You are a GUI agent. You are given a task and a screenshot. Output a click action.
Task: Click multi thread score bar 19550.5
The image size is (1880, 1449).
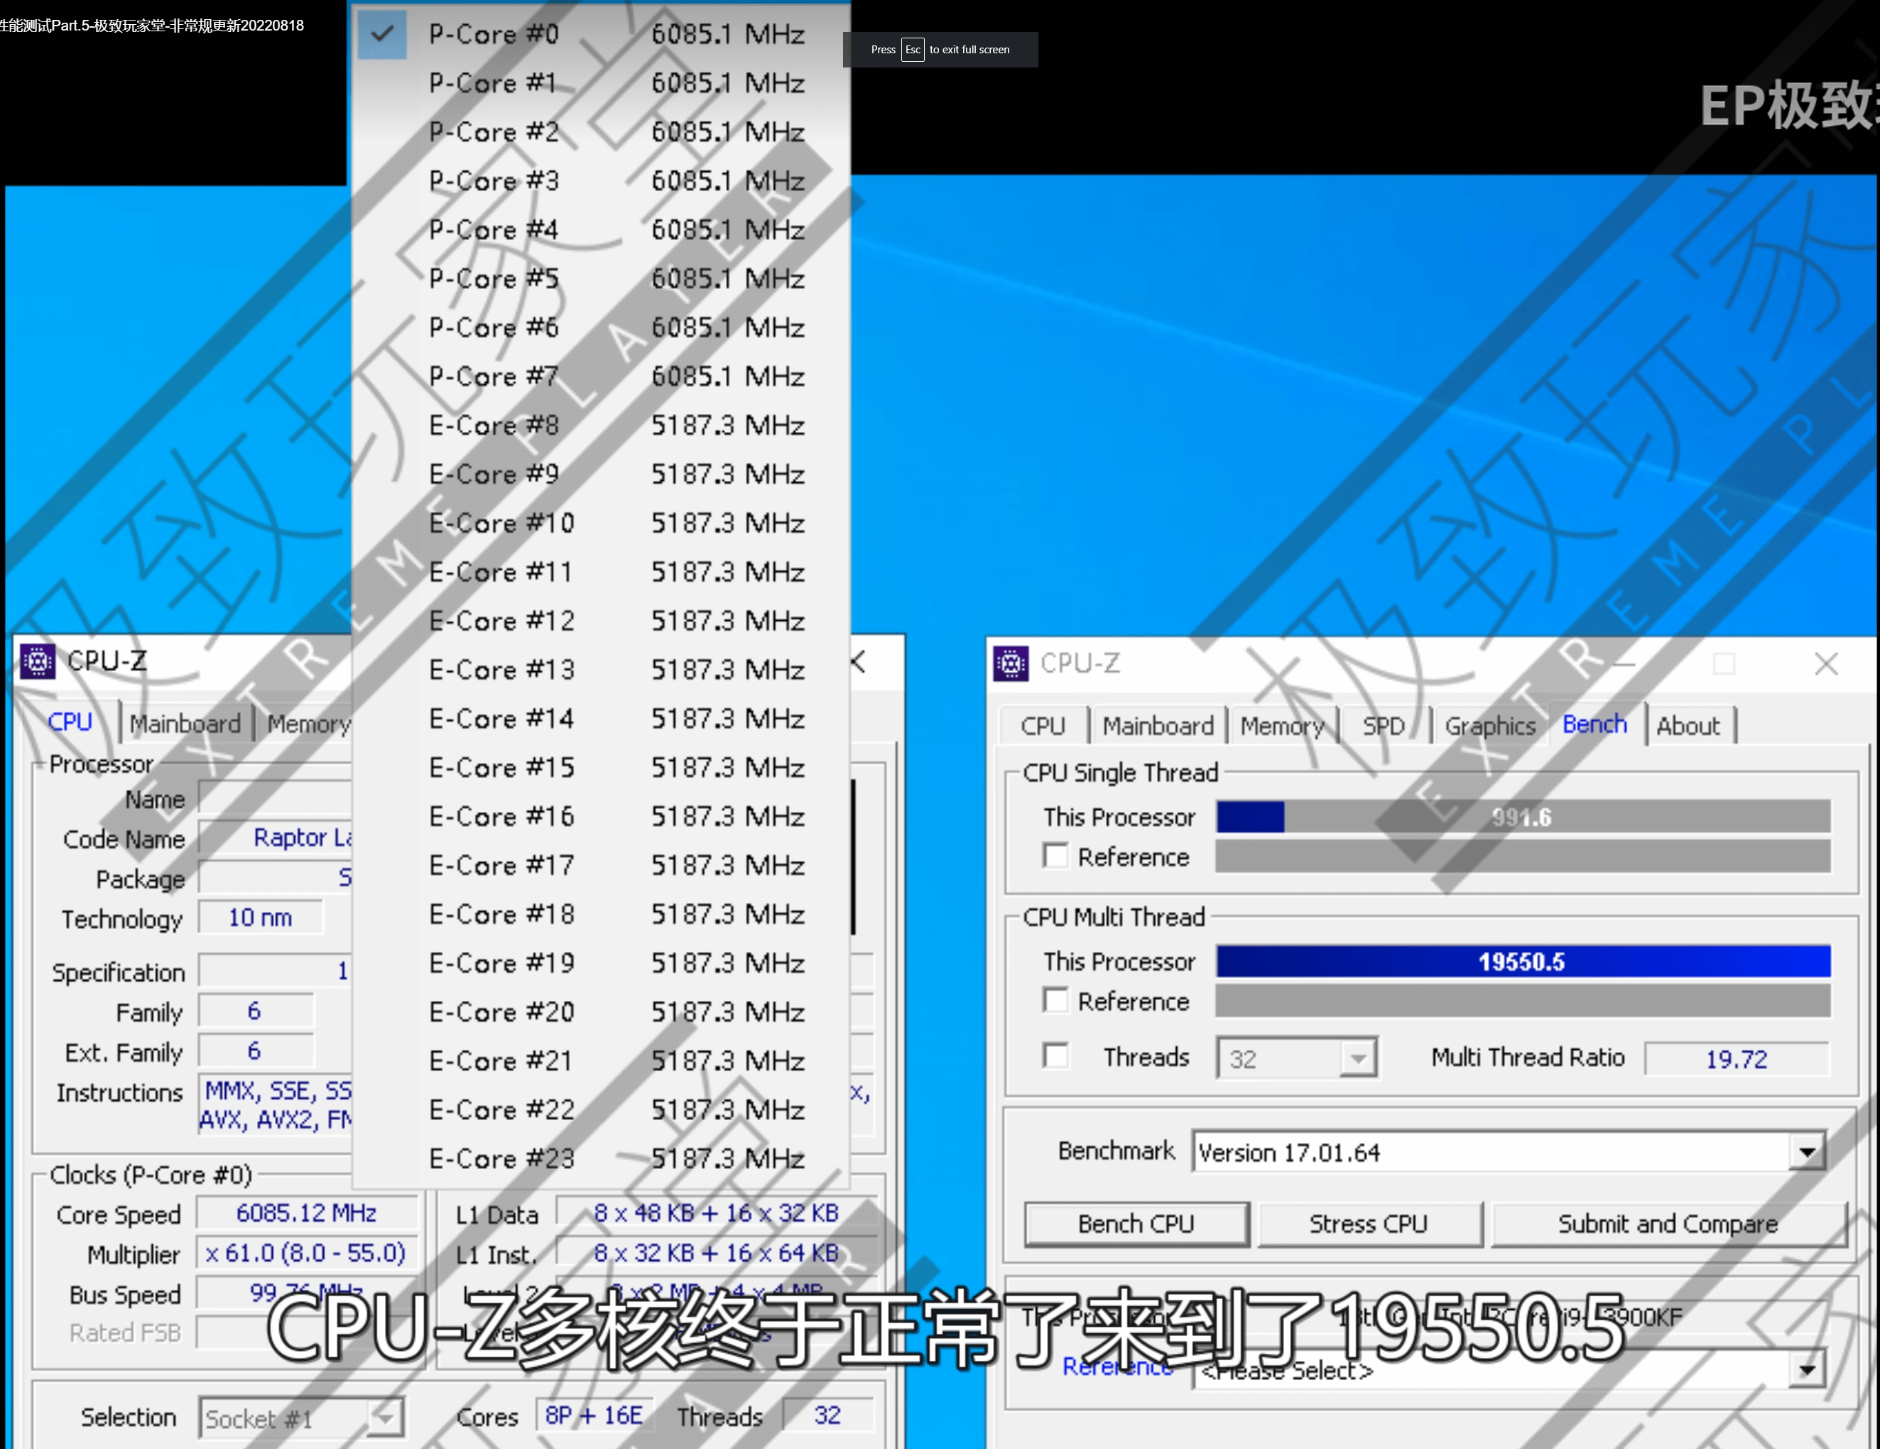1522,962
